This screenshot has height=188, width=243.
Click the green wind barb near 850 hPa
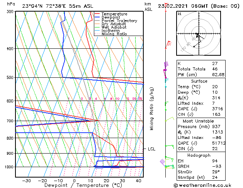tap(170, 147)
